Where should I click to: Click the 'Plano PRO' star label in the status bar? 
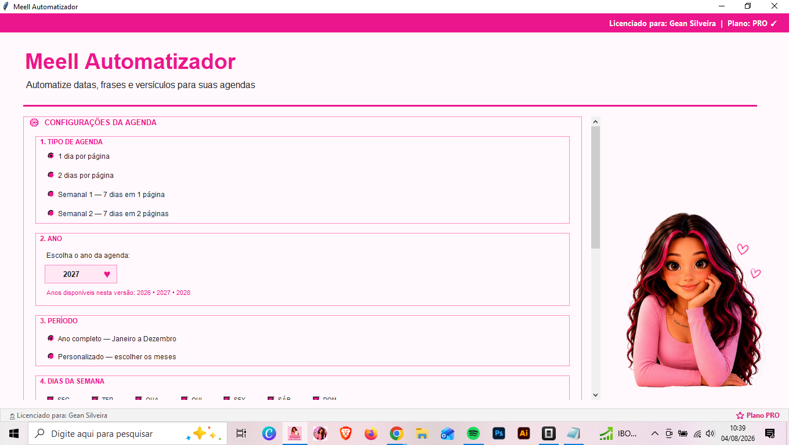coord(758,415)
